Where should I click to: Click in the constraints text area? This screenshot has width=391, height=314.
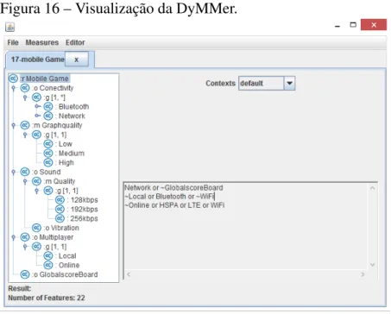point(246,226)
